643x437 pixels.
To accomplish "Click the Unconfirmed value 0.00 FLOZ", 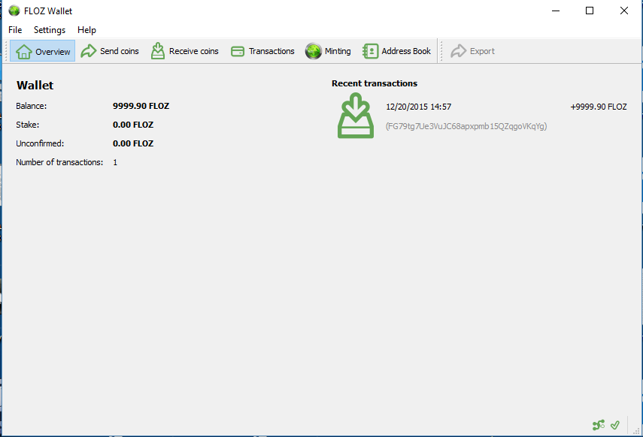I will click(x=133, y=143).
